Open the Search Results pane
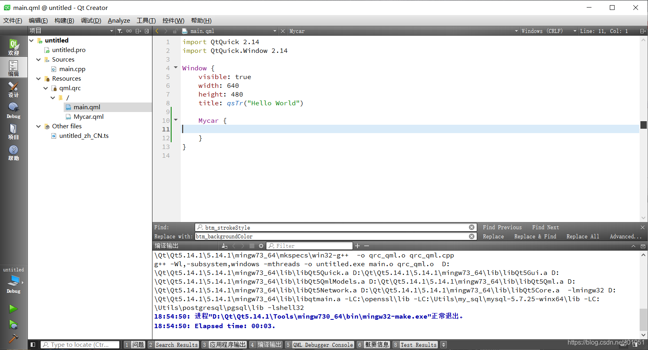 pos(173,345)
